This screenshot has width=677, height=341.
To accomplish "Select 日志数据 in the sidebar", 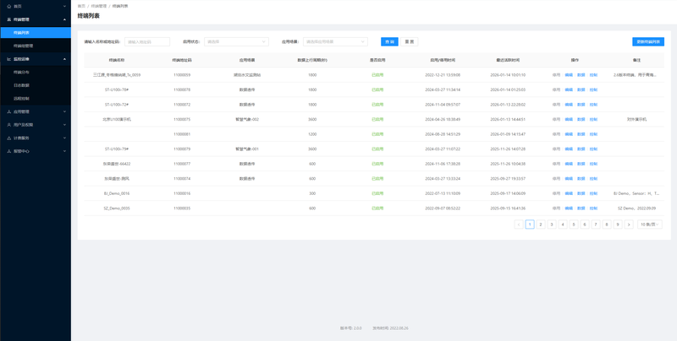I will click(x=22, y=85).
